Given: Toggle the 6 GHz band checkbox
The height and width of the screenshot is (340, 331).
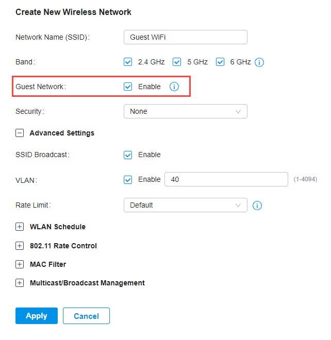Looking at the screenshot, I should click(x=220, y=62).
